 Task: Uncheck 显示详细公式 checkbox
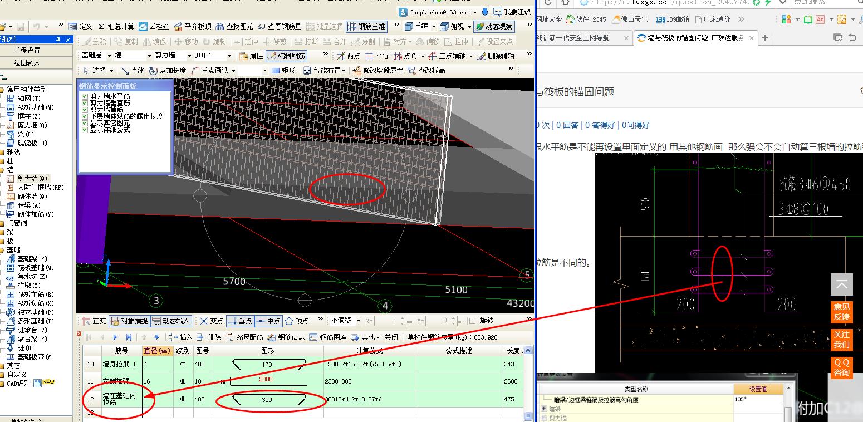click(x=85, y=130)
